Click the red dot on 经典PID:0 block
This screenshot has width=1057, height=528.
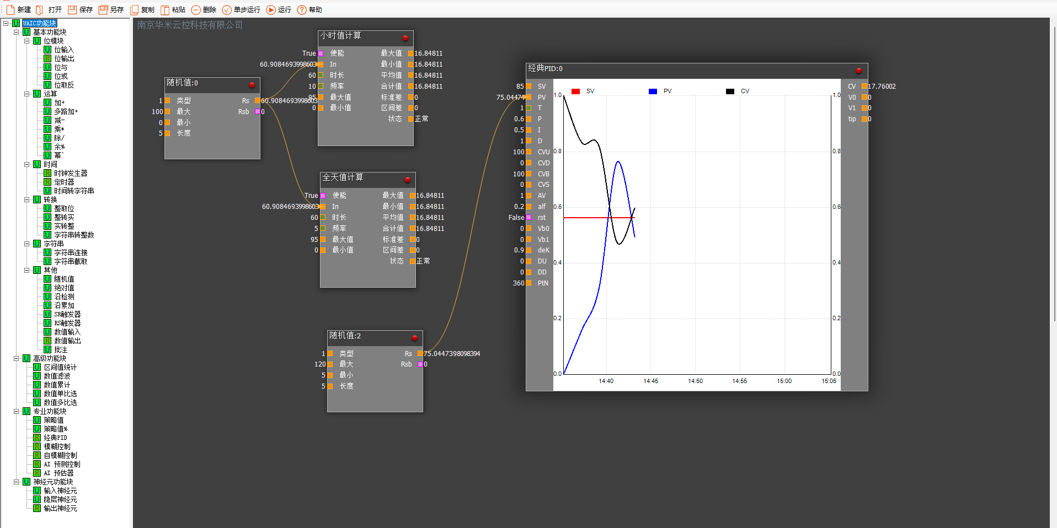point(858,71)
